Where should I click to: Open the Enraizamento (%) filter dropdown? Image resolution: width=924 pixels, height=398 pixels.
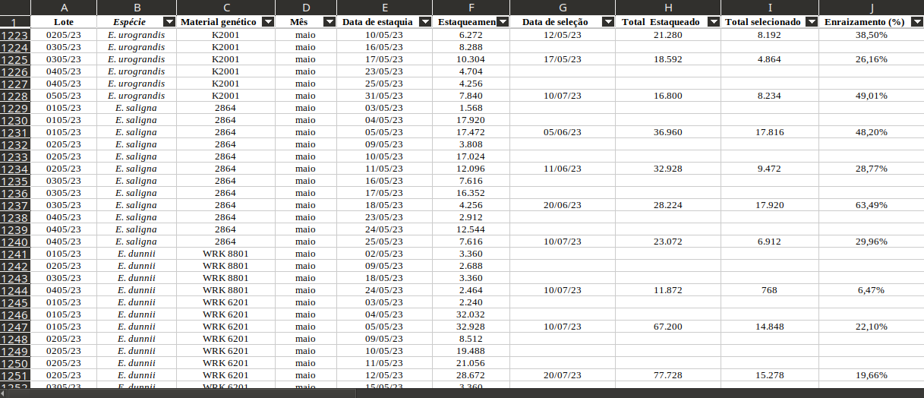pos(916,22)
